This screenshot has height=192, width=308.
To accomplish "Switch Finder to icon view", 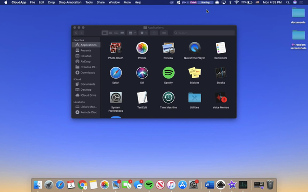I will (x=105, y=33).
